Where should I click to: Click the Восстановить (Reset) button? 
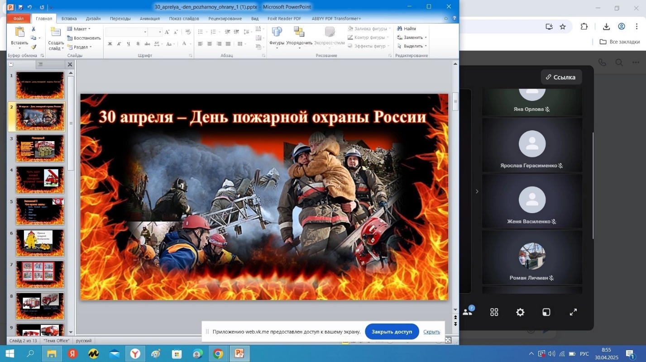(x=84, y=38)
